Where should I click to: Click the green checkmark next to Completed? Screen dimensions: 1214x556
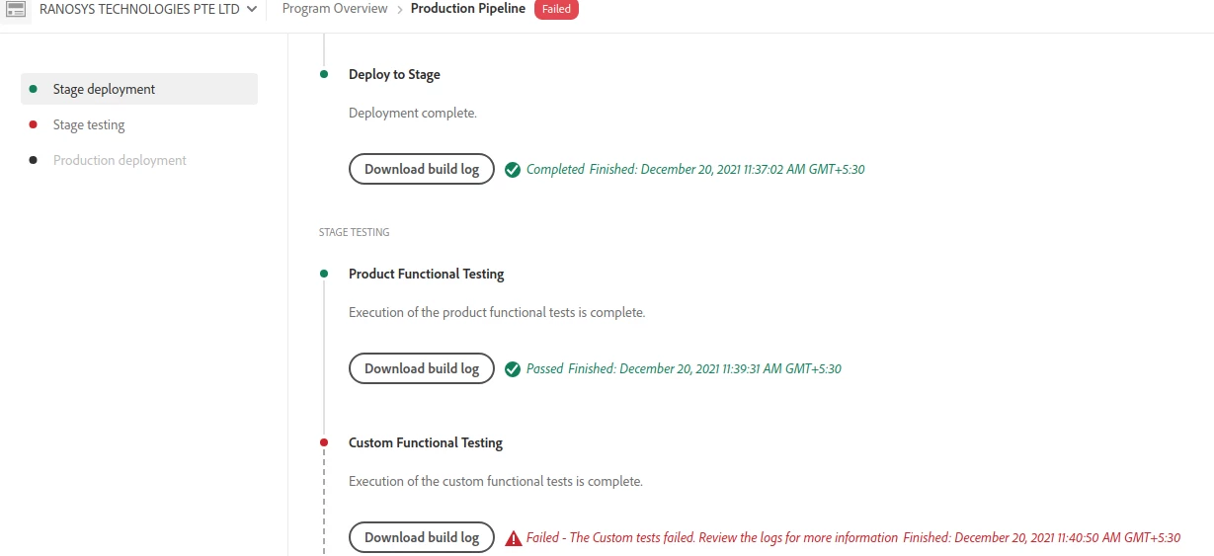(x=513, y=169)
